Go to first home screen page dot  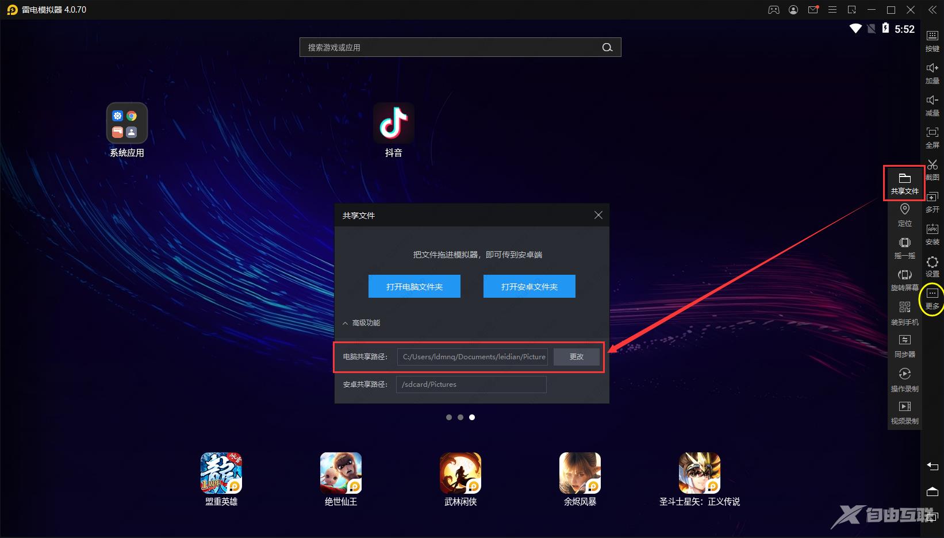point(449,417)
